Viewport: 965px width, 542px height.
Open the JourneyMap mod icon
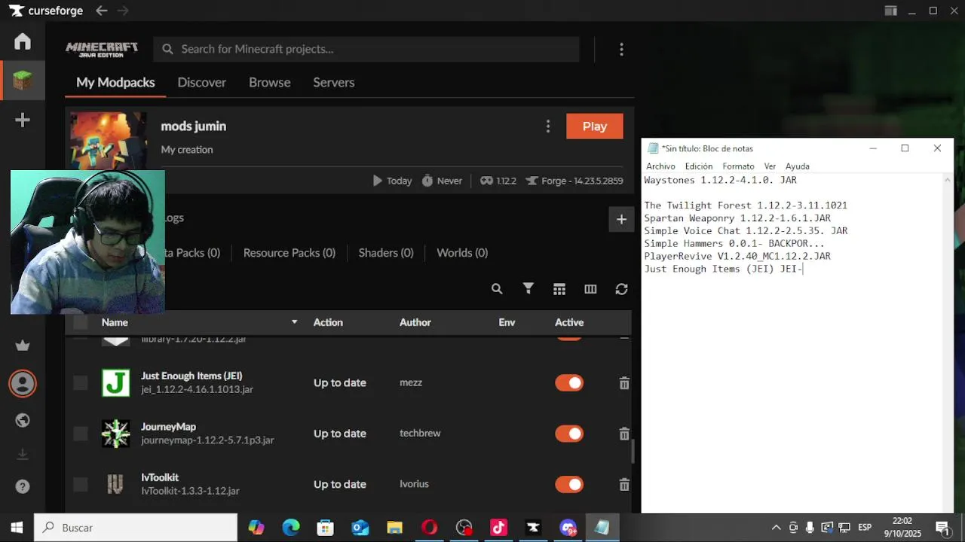[x=116, y=434]
